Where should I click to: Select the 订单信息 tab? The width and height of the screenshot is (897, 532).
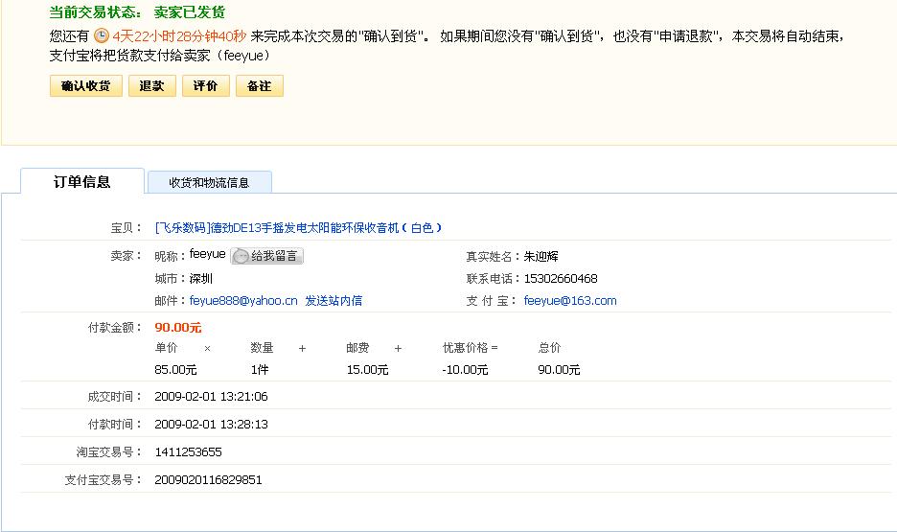click(82, 182)
